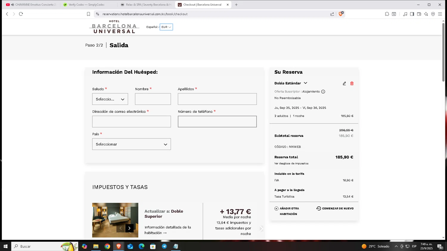
Task: Open the País Seleccionar dropdown
Action: point(131,144)
